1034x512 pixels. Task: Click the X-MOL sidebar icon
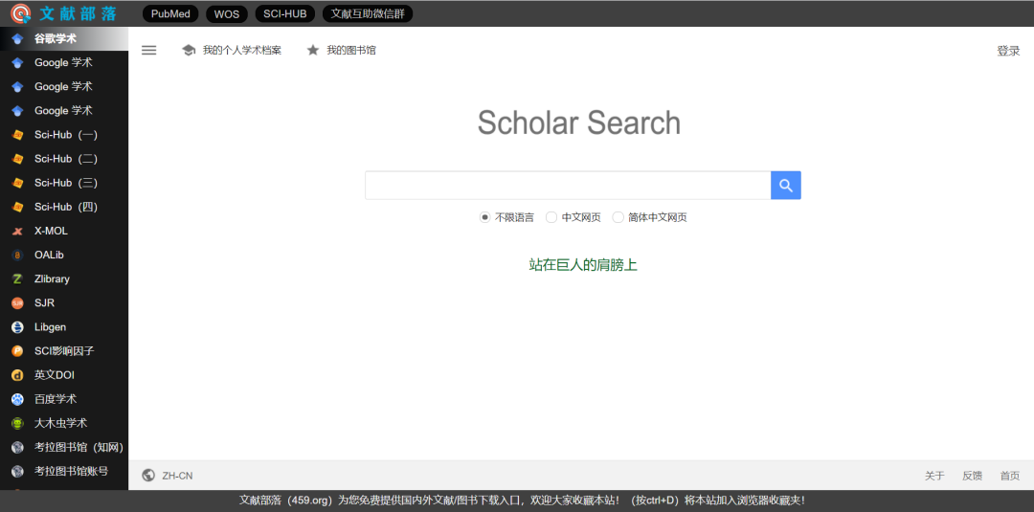coord(18,232)
